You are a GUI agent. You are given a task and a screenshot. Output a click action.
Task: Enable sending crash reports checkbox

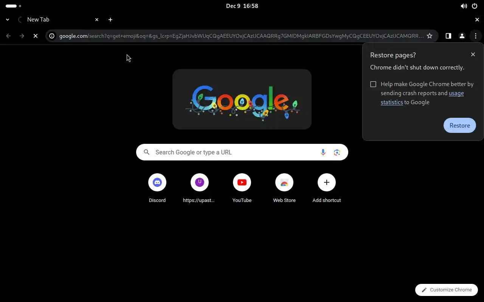(373, 84)
